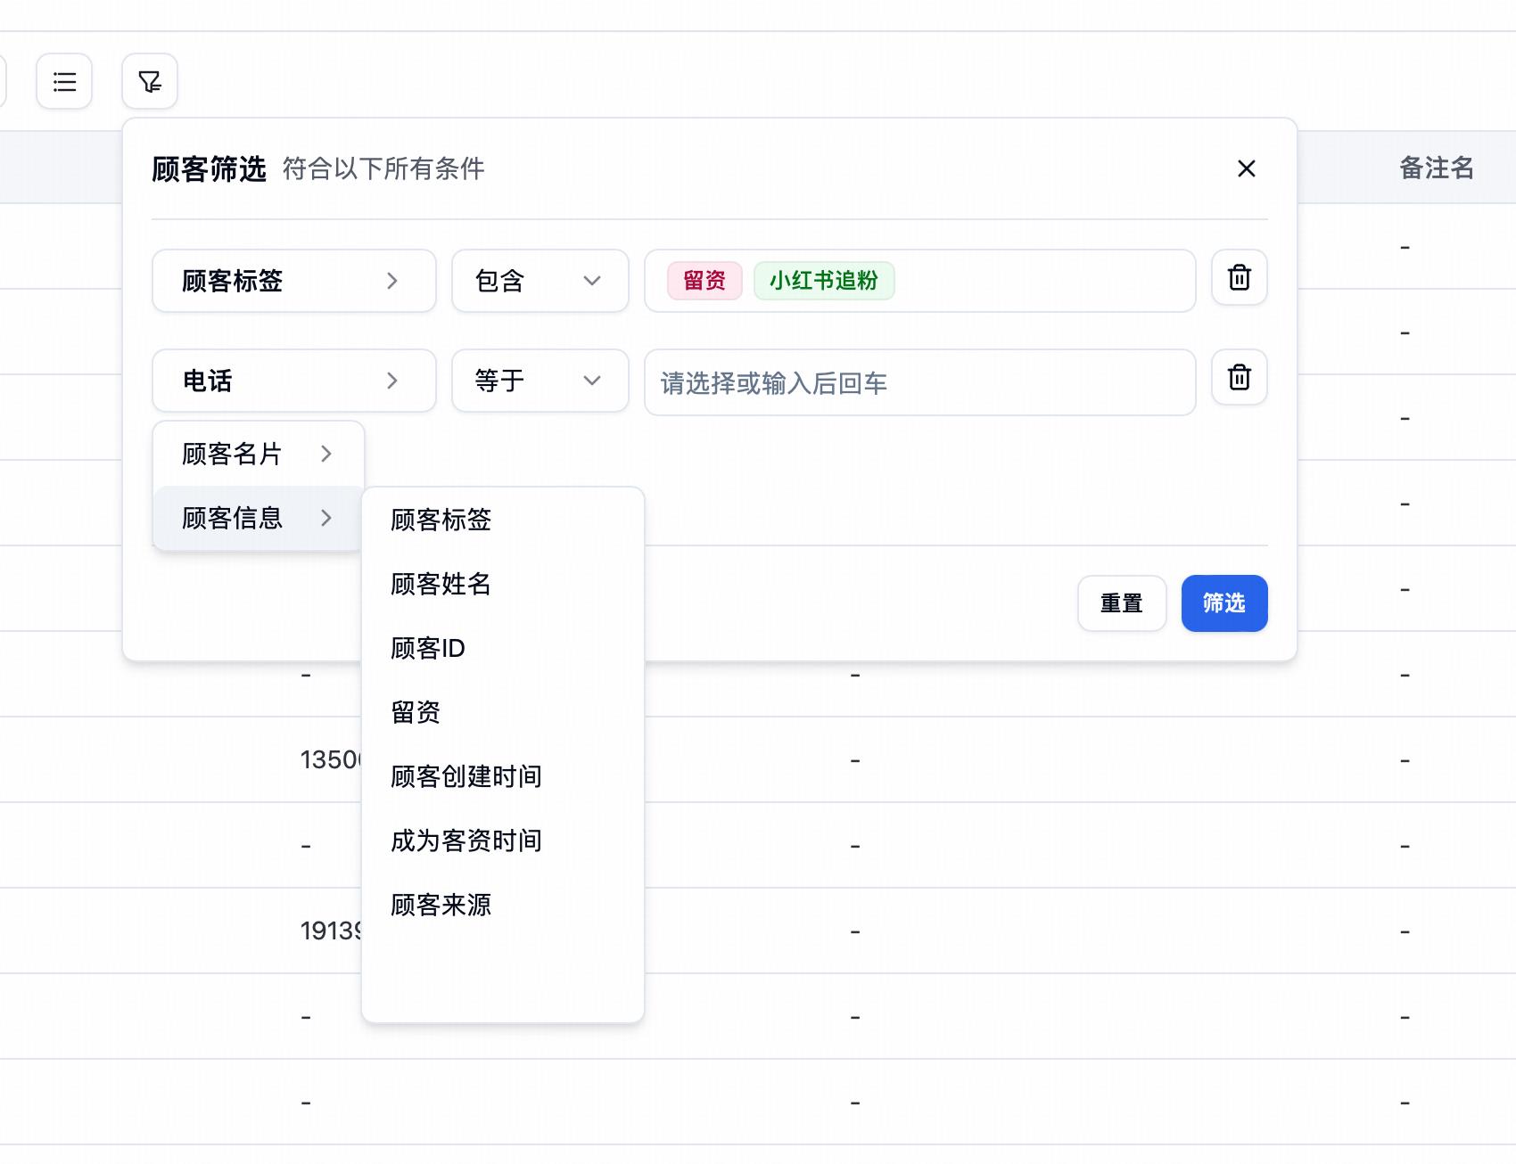
Task: Close the 顾客筛选 filter panel
Action: click(1246, 168)
